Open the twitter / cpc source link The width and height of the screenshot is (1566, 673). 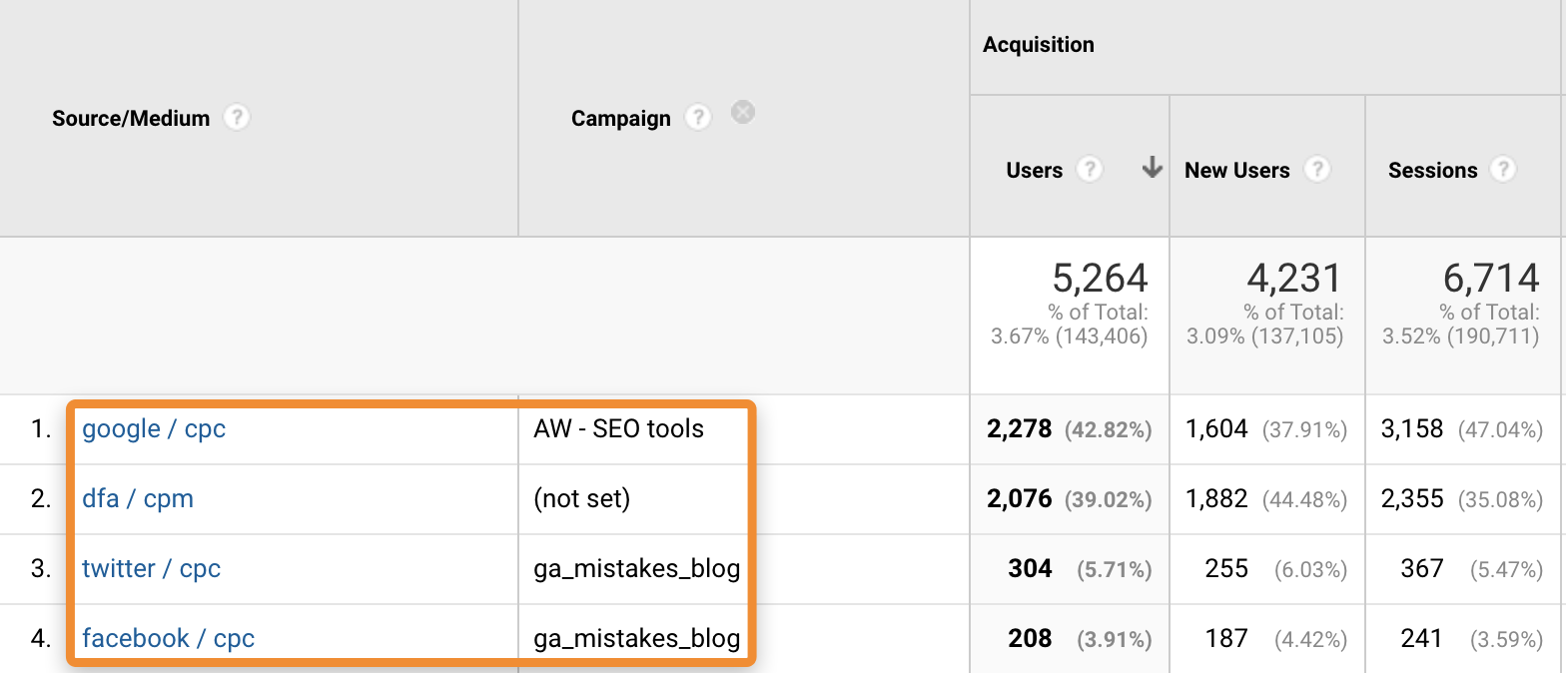[x=151, y=569]
